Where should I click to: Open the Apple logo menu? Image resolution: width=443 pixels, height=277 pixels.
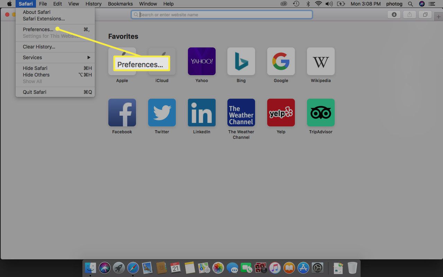(9, 4)
